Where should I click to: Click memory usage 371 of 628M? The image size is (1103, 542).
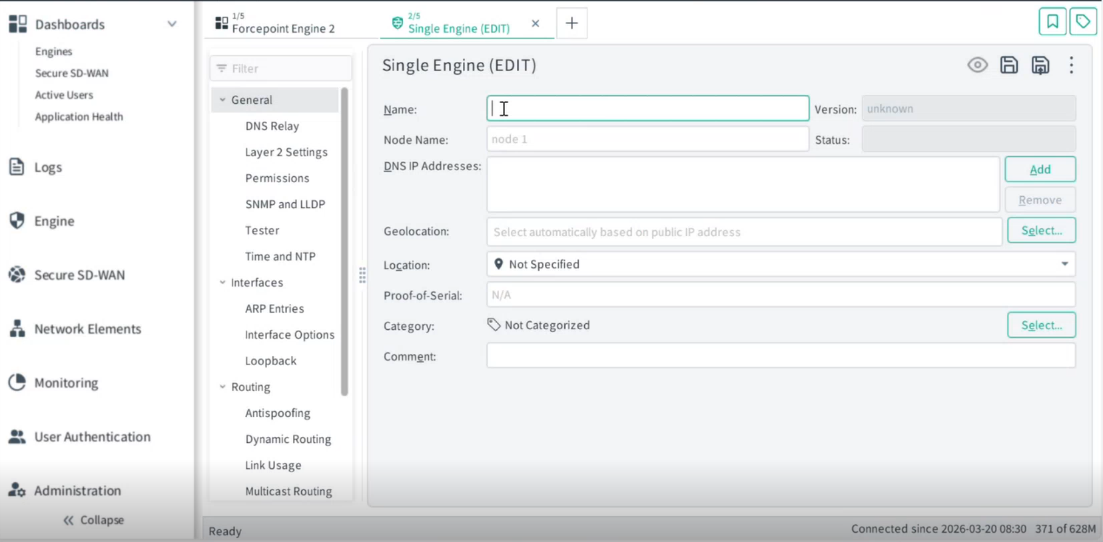pos(1065,529)
